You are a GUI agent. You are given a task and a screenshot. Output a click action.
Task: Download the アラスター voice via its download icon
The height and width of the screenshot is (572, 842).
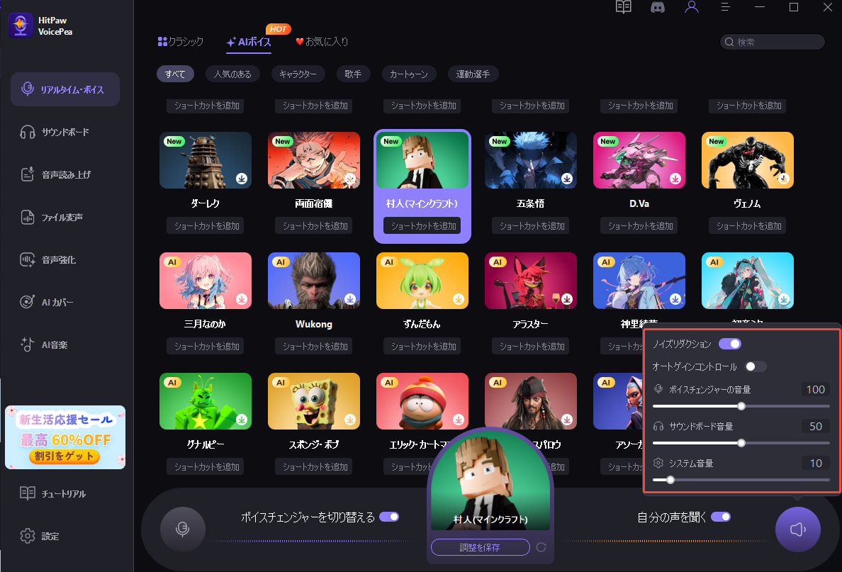[x=567, y=299]
